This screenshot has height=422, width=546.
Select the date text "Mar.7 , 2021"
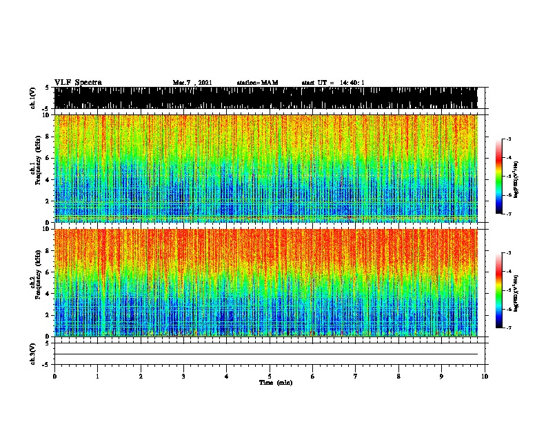tap(192, 83)
